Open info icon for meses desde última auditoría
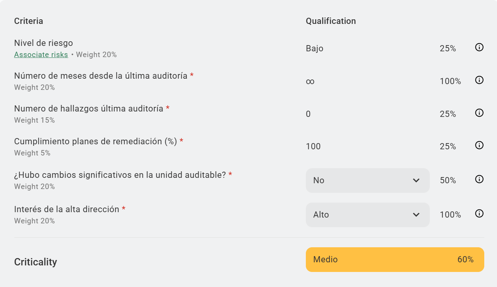This screenshot has height=287, width=497. [x=479, y=80]
